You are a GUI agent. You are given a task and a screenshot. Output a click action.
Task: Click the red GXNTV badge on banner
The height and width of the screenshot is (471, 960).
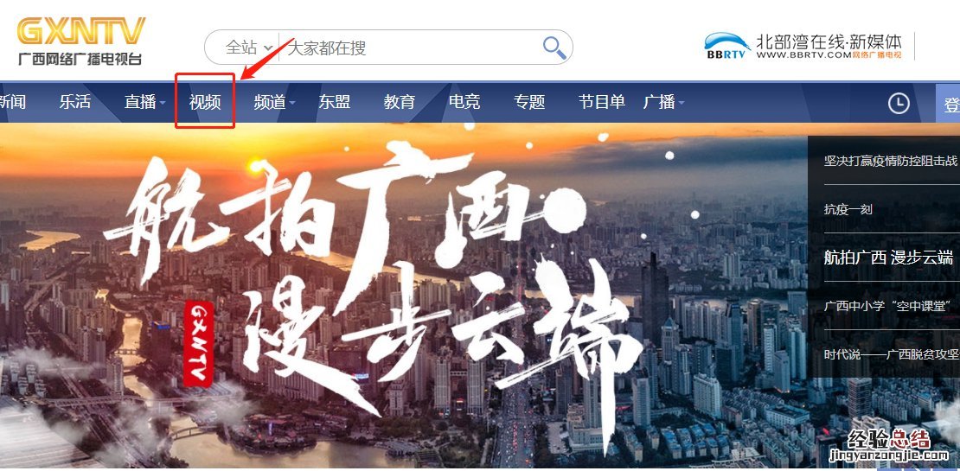click(x=198, y=344)
